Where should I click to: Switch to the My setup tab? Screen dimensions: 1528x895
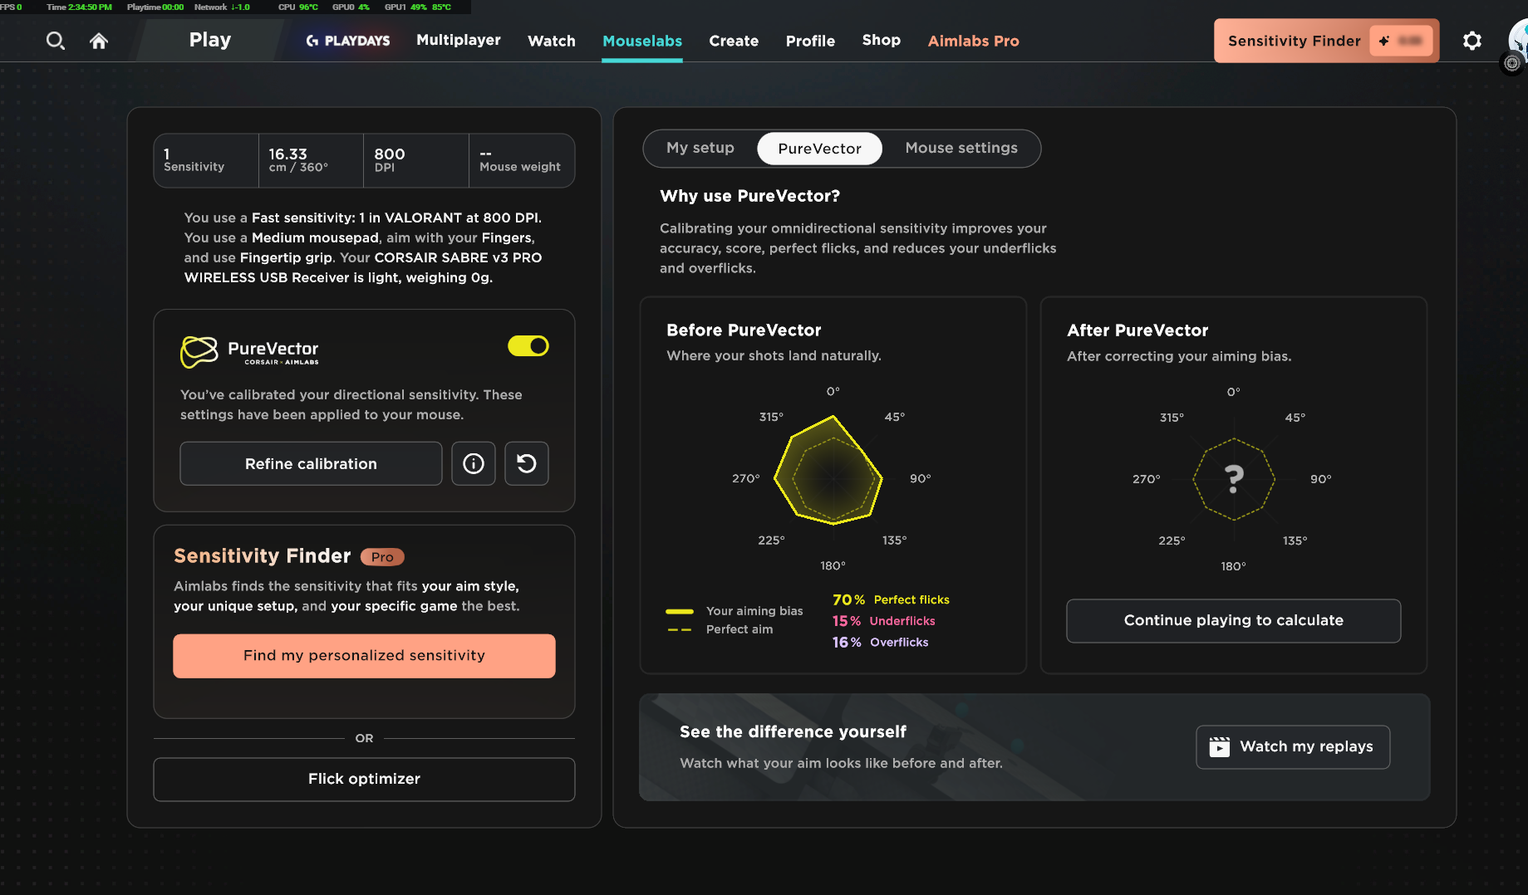(x=700, y=148)
